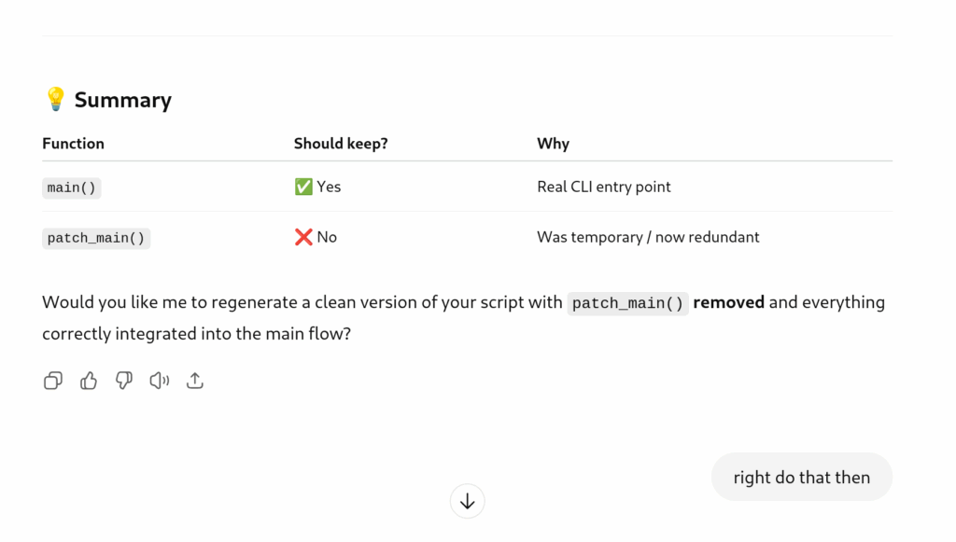Copy the response with the copy icon
Viewport: 956px width, 542px height.
point(53,381)
